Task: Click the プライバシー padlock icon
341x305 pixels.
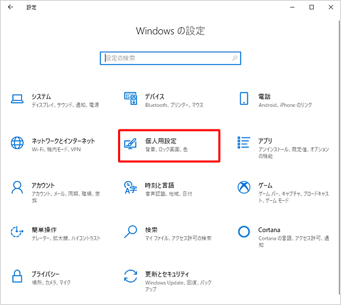Action: click(17, 276)
